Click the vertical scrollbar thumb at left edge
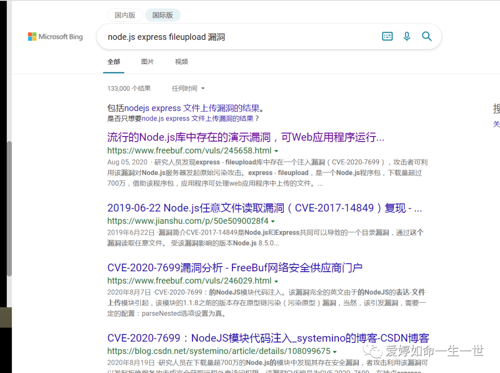 click(x=10, y=209)
